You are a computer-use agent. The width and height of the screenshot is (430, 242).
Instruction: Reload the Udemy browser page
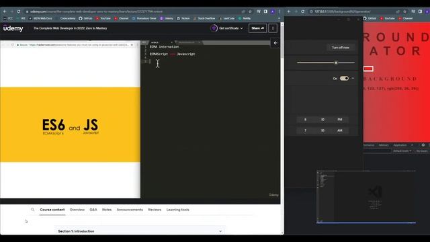tap(18, 11)
